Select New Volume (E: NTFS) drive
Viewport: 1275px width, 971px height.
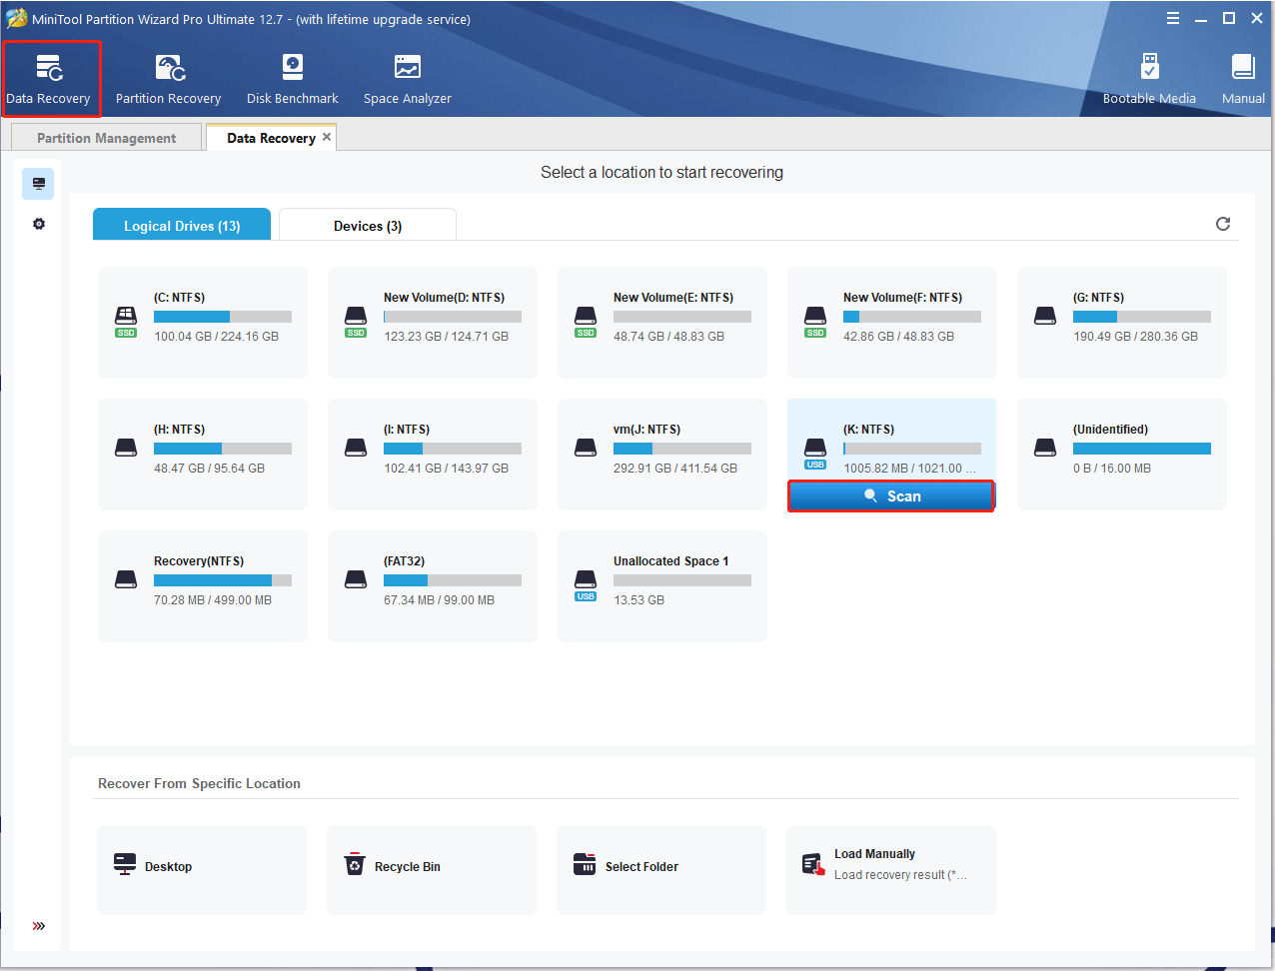point(662,323)
